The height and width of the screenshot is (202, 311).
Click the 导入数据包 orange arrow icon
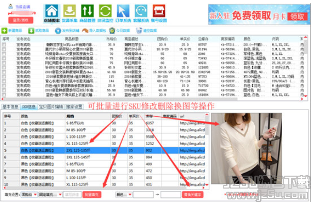point(85,30)
